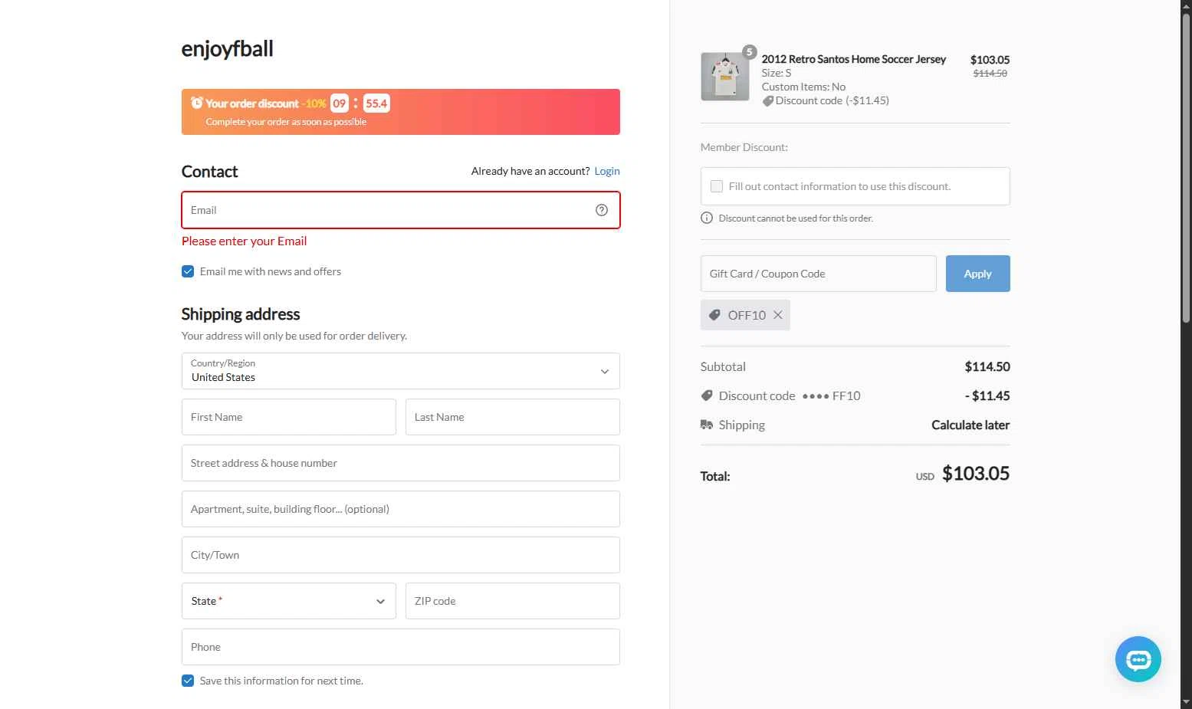Click the shipping truck icon

pos(707,425)
